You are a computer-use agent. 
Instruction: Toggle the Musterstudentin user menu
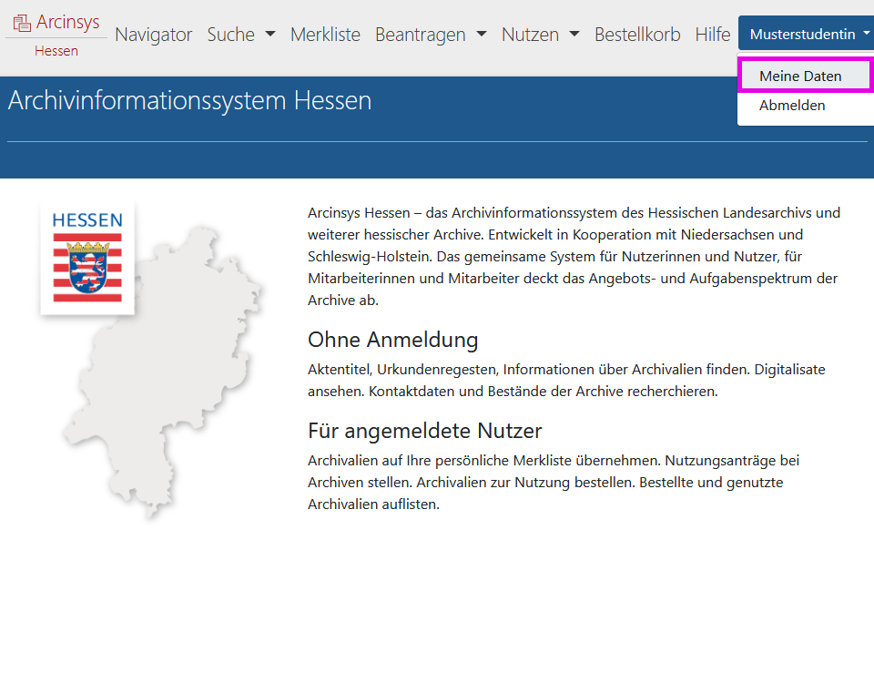[806, 34]
